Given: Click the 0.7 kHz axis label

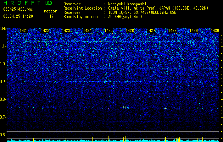Looking at the screenshot, I should coord(3,117).
